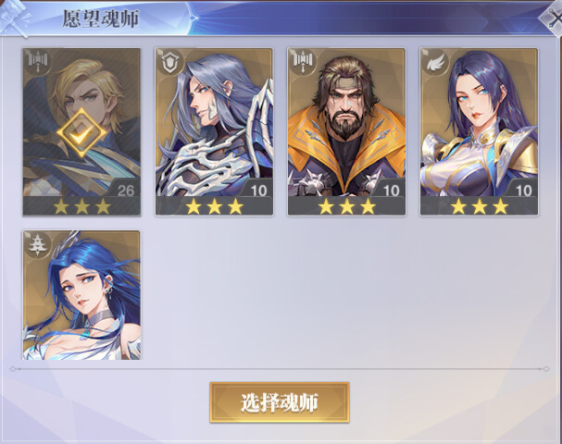Click the 选择魂师 confirm button

(280, 402)
